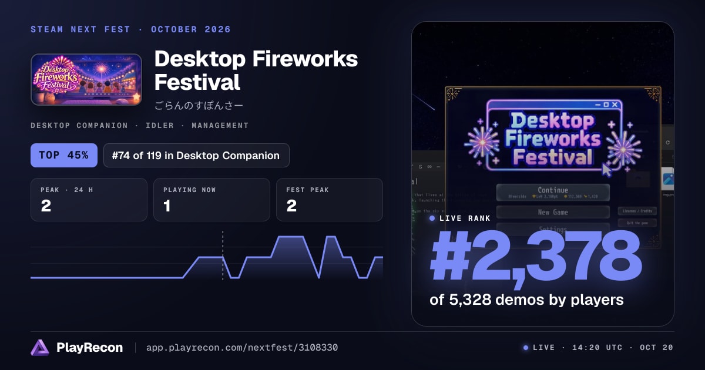705x370 pixels.
Task: Click the pixel-art maximize square on game logo
Action: (x=606, y=105)
